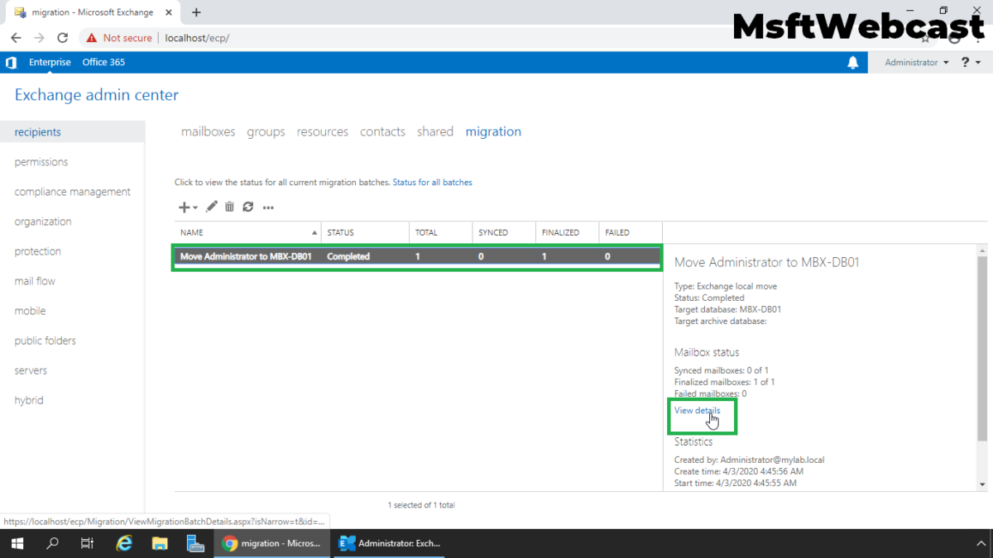Viewport: 993px width, 558px height.
Task: Click the browser forward arrow
Action: 39,38
